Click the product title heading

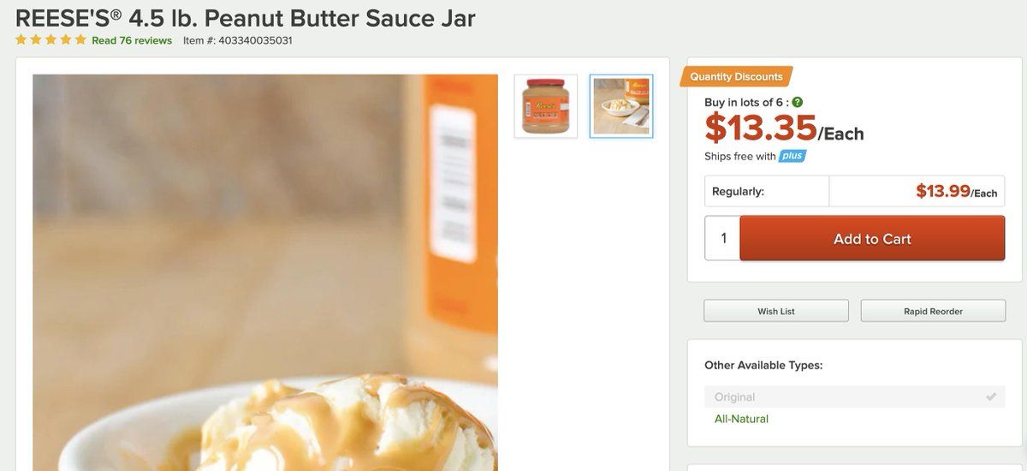246,17
